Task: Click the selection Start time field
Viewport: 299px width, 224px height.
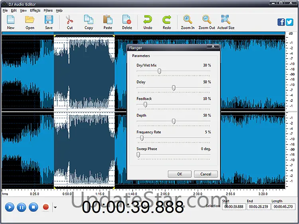Action: pyautogui.click(x=234, y=207)
